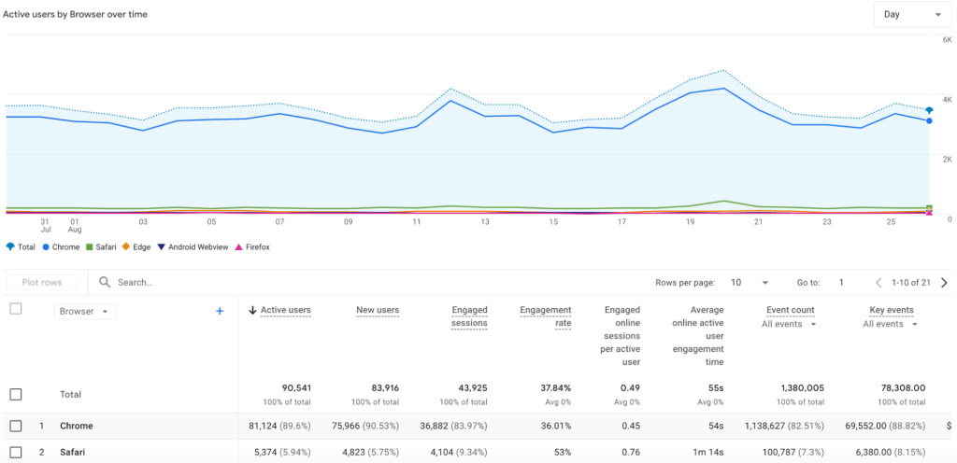Go to next page of rows
This screenshot has width=957, height=463.
944,283
